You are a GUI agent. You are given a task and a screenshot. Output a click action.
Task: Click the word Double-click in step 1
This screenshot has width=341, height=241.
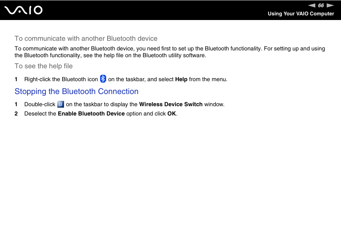point(40,104)
